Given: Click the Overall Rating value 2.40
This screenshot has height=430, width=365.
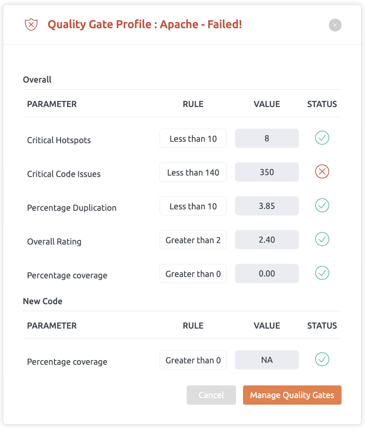Looking at the screenshot, I should 266,240.
